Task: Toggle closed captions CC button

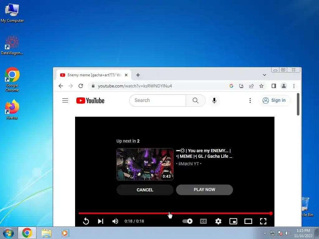Action: coord(203,221)
